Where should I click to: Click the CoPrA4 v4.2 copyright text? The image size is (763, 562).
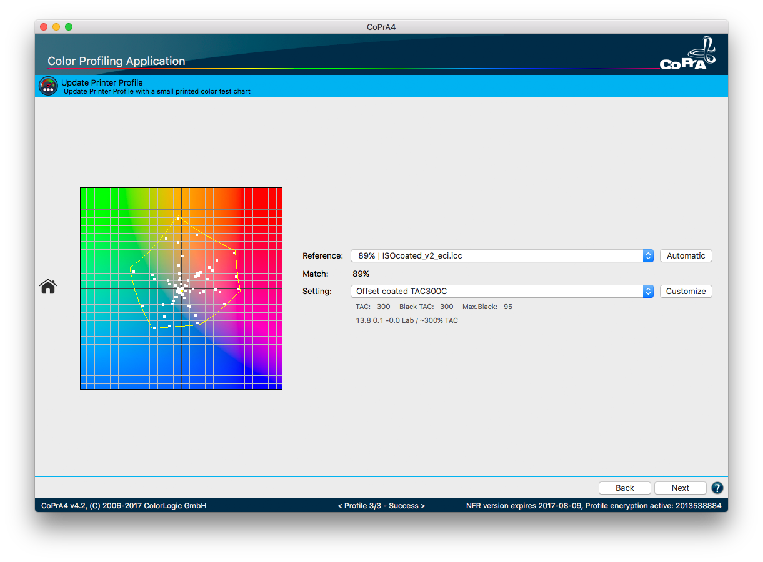[x=124, y=506]
